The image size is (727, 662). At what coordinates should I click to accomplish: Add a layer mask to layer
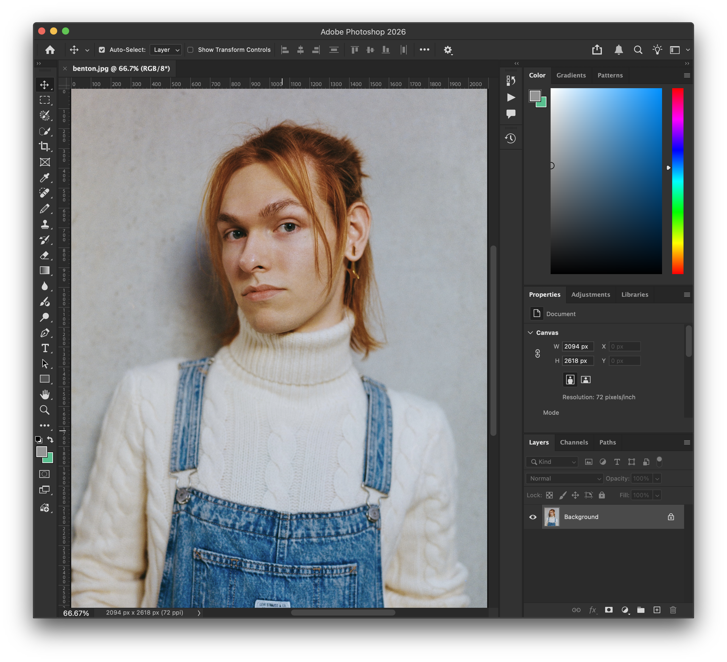pyautogui.click(x=609, y=610)
